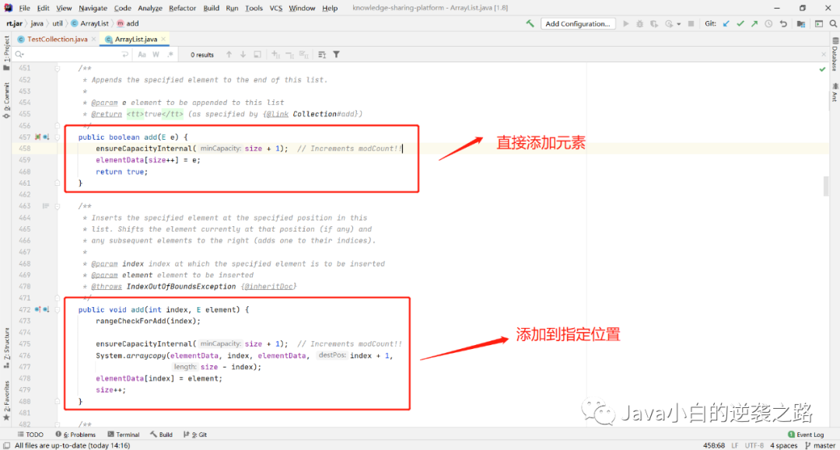Screen dimensions: 840x450
Task: Open the Event Log
Action: pyautogui.click(x=806, y=434)
